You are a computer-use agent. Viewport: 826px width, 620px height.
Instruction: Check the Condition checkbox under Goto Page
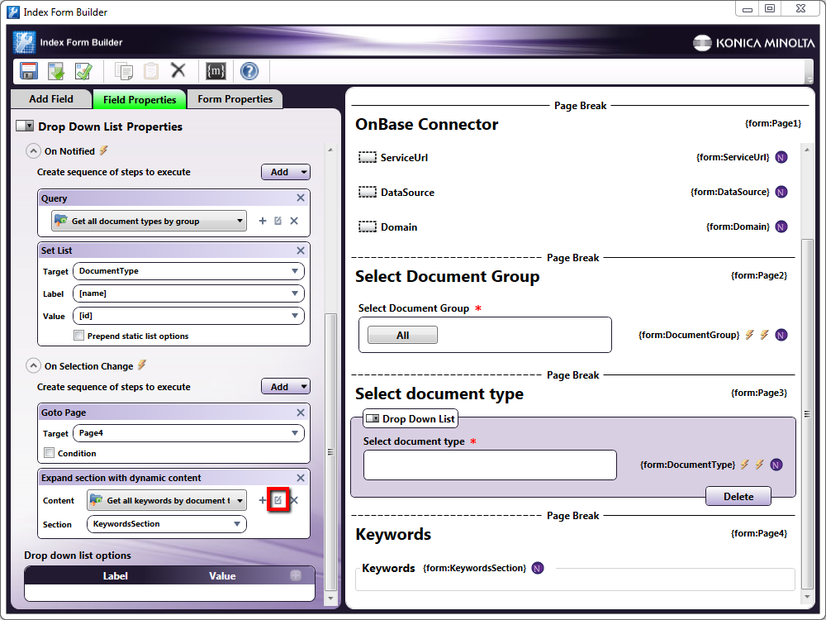pos(48,451)
